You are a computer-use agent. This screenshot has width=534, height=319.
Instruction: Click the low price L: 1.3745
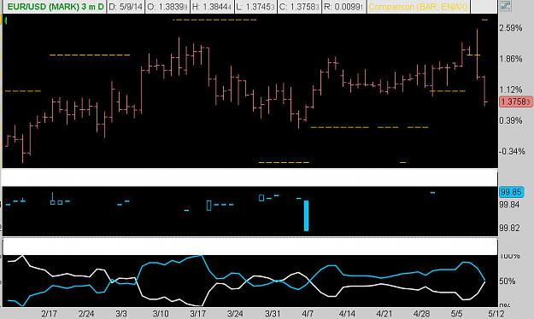[255, 7]
